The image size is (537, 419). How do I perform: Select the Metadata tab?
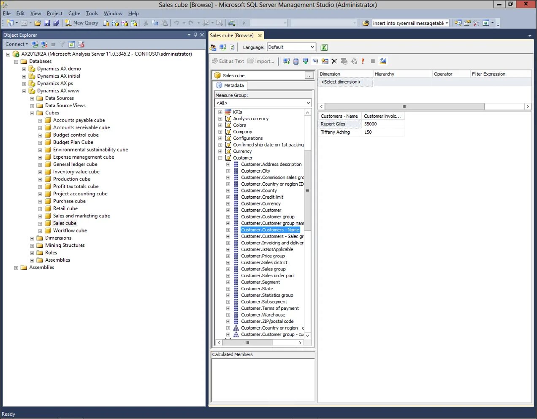click(x=230, y=85)
